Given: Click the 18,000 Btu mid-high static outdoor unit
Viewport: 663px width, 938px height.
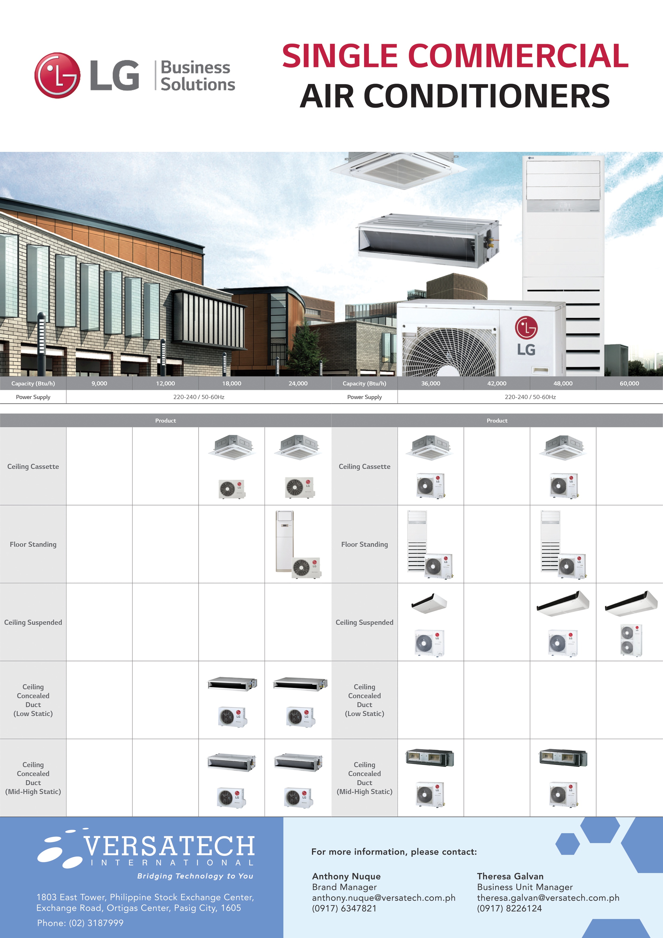Looking at the screenshot, I should pos(232,797).
